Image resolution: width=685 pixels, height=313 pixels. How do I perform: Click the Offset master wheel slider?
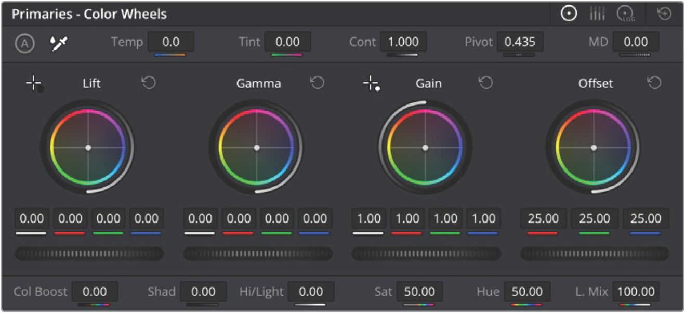595,254
